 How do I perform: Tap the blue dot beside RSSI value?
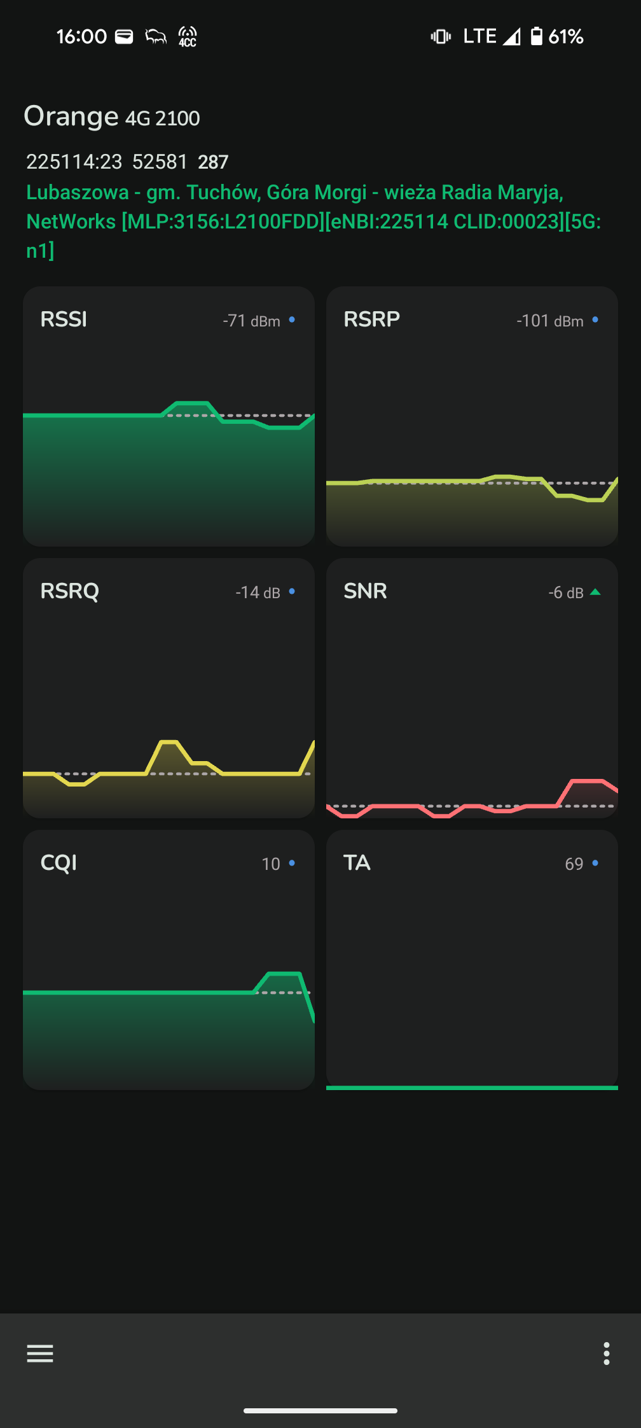point(292,319)
